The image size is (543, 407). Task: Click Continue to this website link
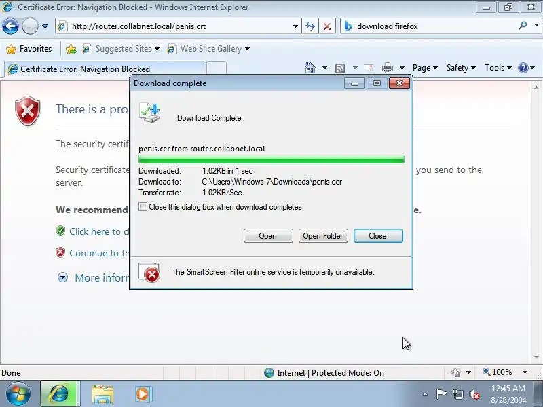[99, 253]
